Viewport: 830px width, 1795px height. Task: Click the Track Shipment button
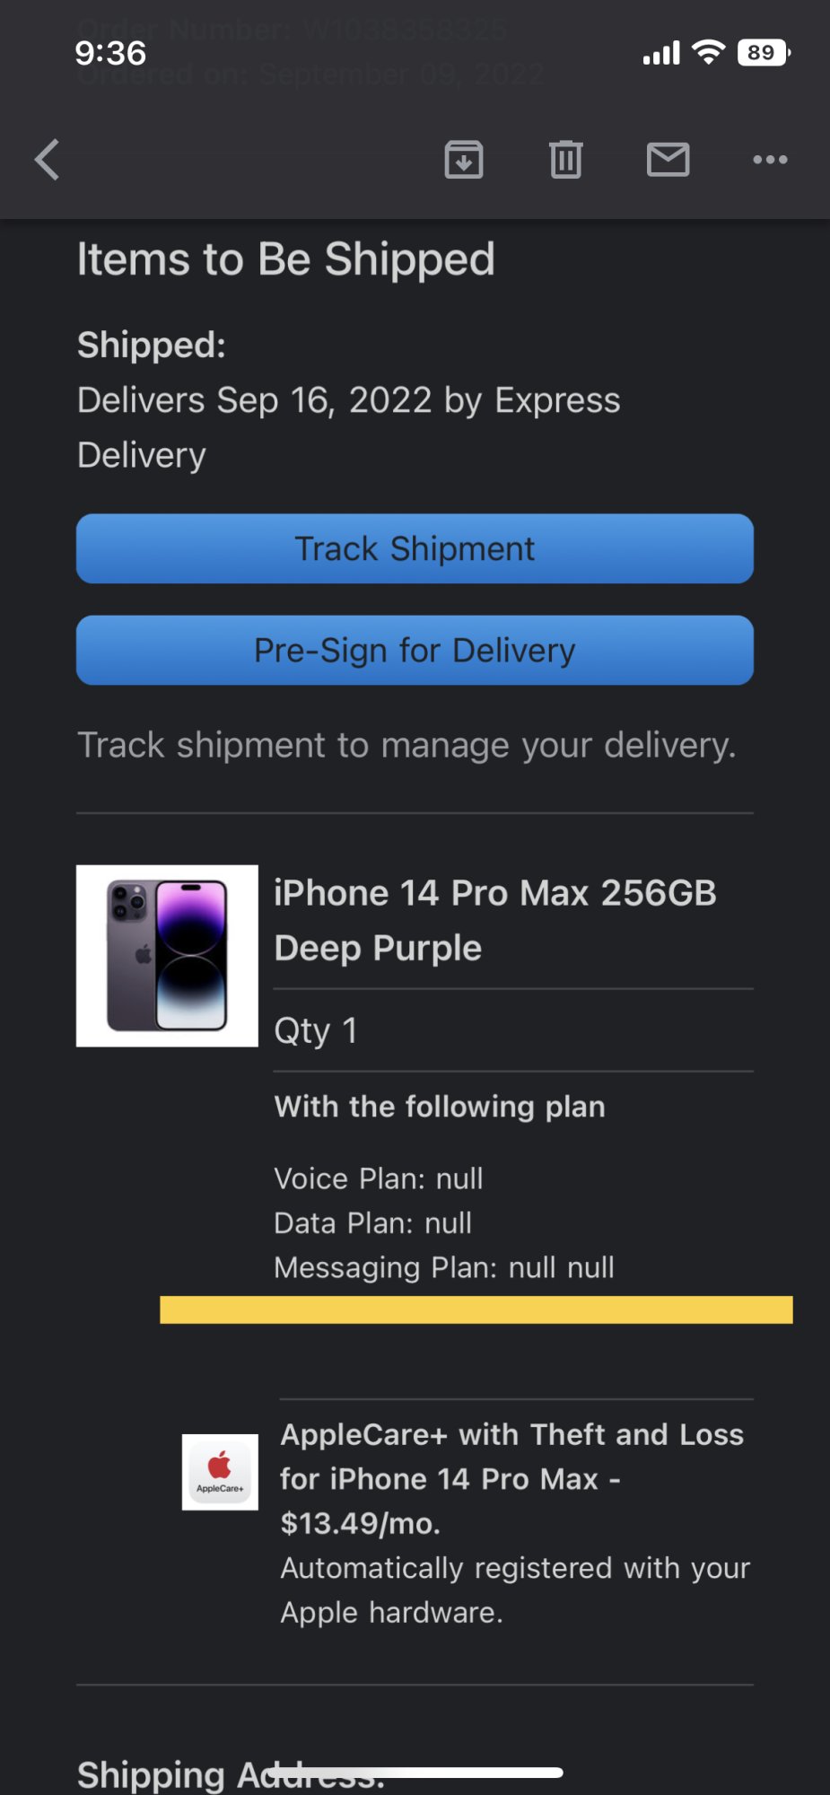(x=415, y=548)
